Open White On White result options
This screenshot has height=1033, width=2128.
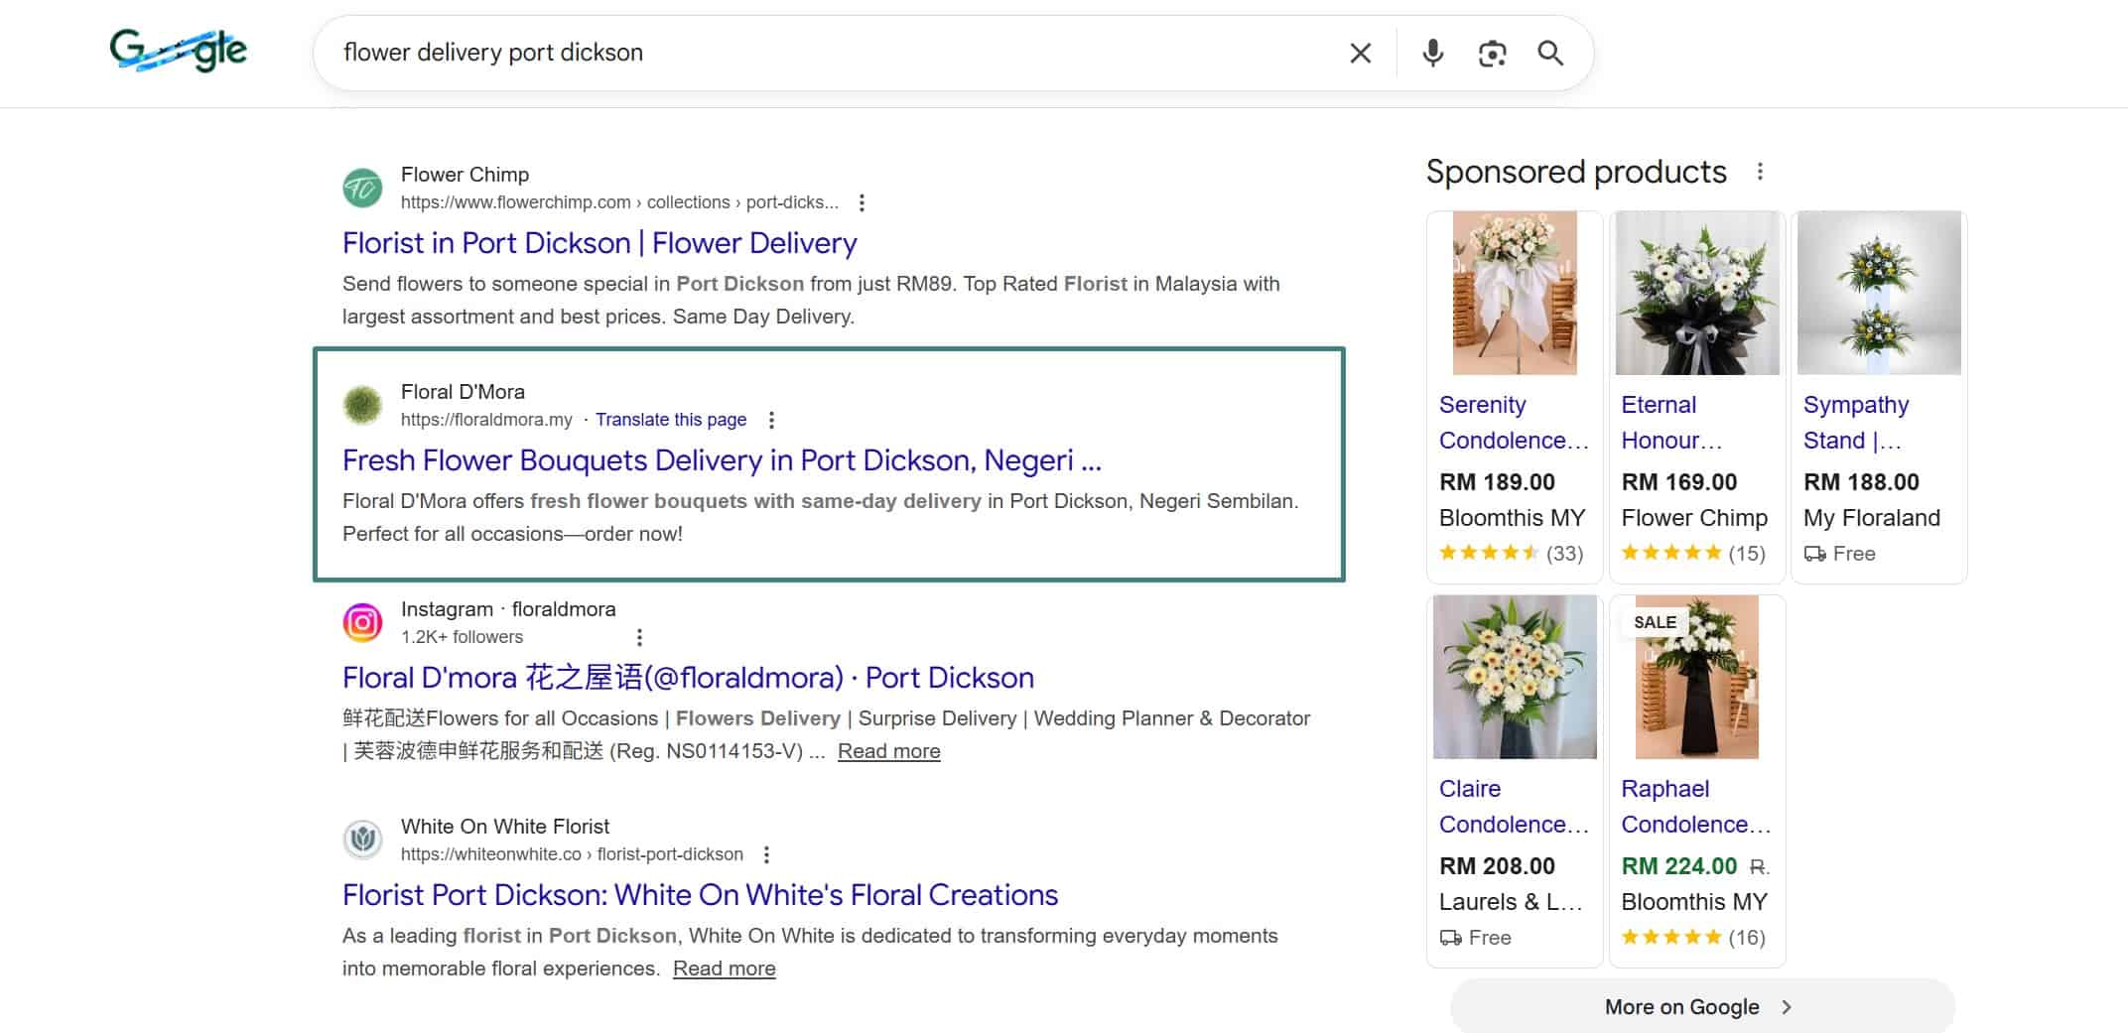766,854
